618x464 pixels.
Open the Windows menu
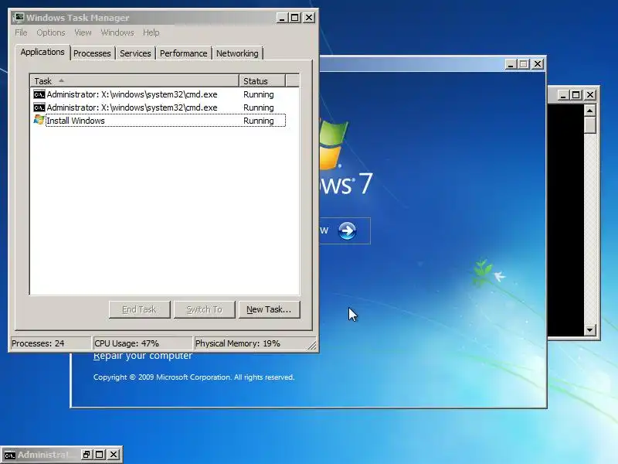pos(117,32)
